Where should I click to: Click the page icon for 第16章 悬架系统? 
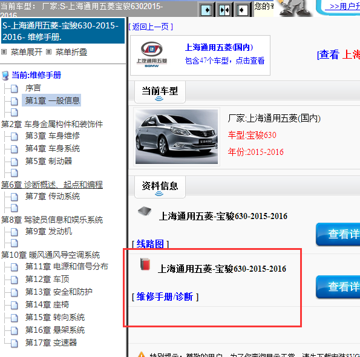point(15,330)
